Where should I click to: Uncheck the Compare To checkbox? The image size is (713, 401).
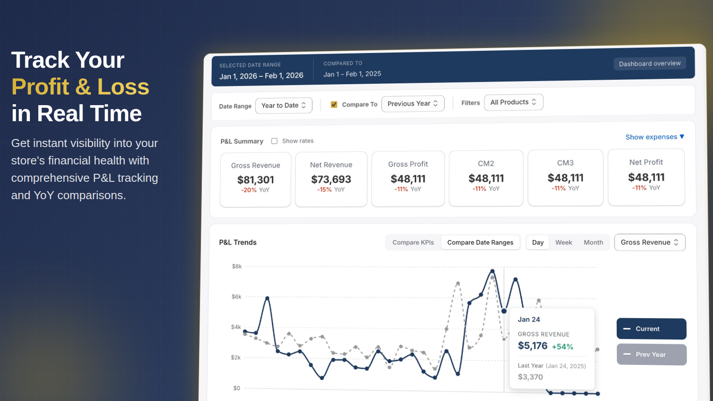334,104
